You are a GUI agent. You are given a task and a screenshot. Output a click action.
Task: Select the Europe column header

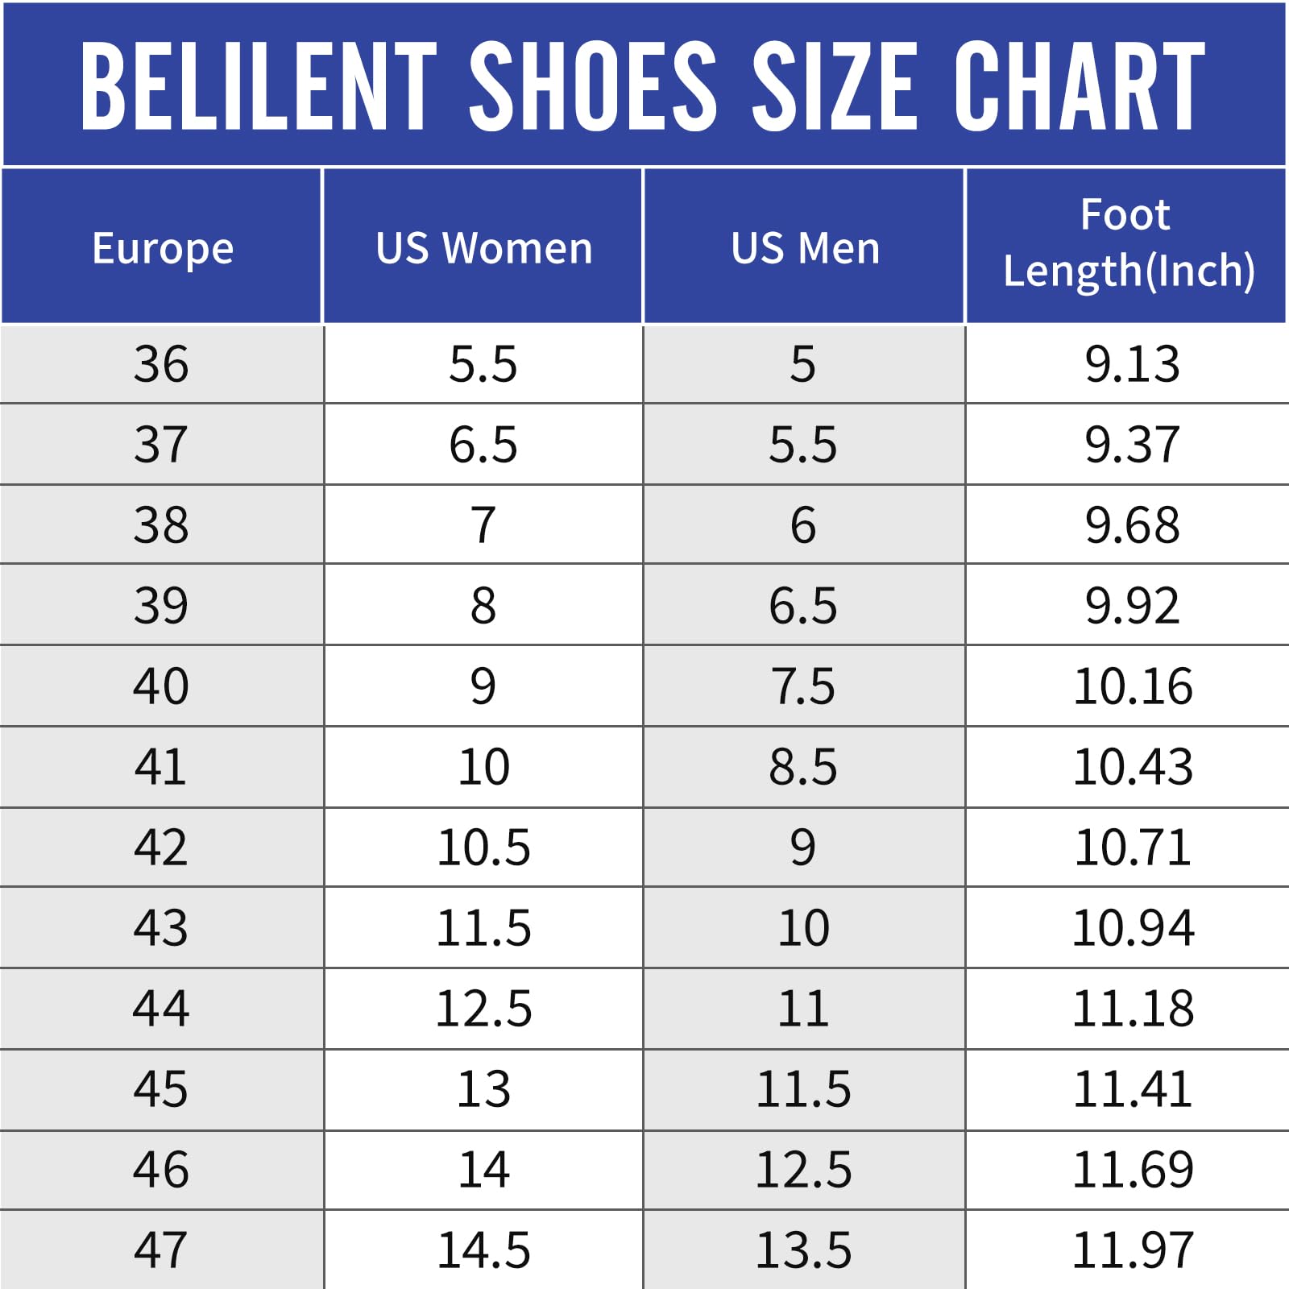click(x=162, y=247)
